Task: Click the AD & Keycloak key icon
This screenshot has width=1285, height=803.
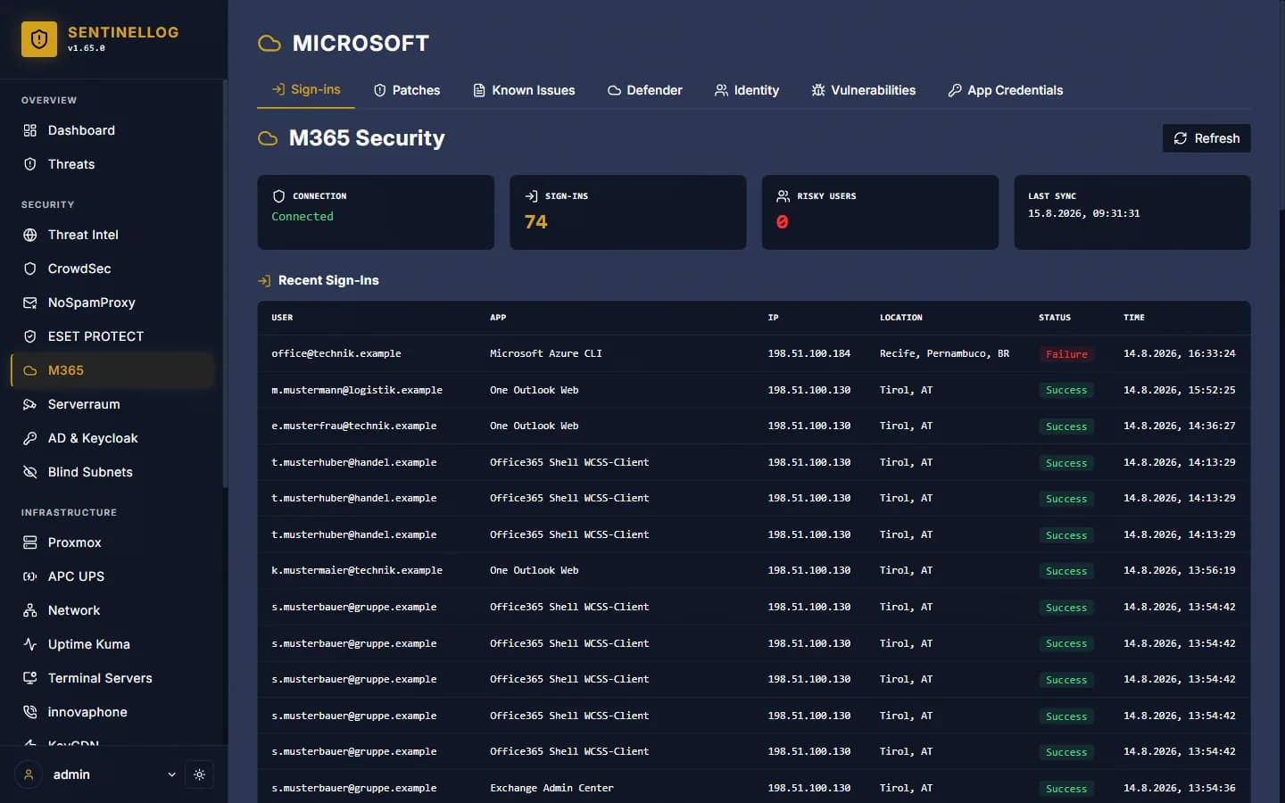Action: [x=30, y=438]
